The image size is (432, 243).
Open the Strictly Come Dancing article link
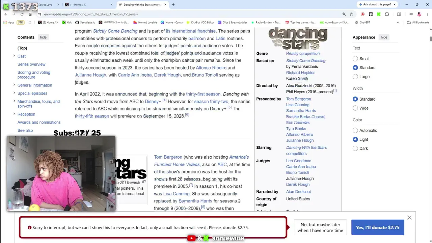coord(115,31)
